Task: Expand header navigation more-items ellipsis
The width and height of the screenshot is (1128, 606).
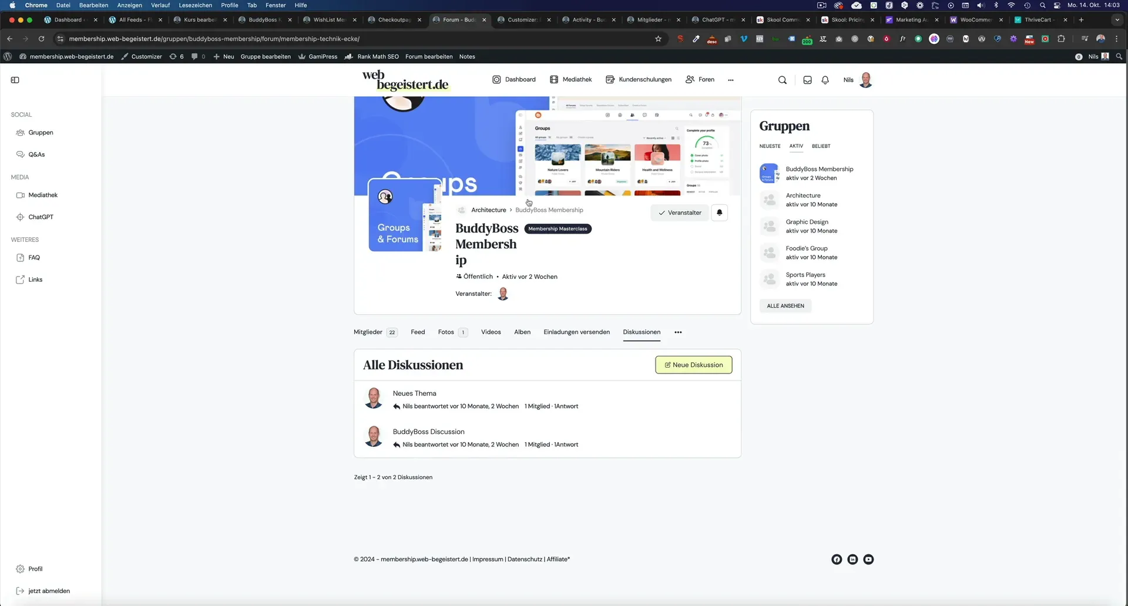Action: point(730,80)
